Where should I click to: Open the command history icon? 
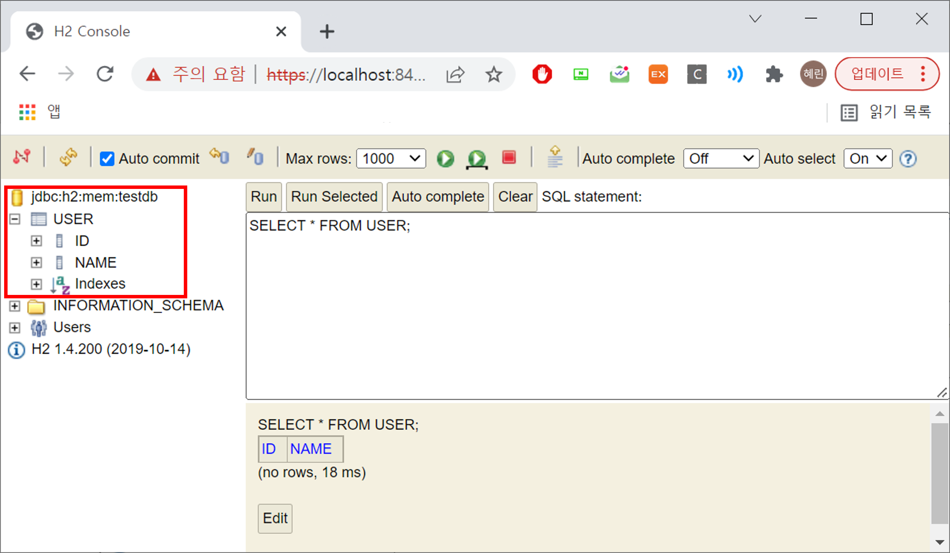click(555, 158)
